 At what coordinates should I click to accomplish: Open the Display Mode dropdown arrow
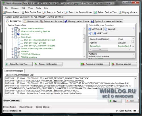(137, 13)
